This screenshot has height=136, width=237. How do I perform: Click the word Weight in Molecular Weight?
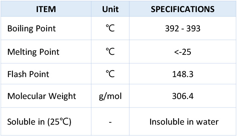(62, 96)
